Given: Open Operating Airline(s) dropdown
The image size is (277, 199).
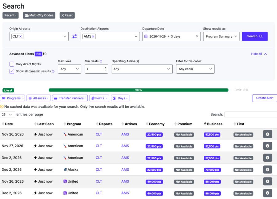Looking at the screenshot, I should pos(142,69).
